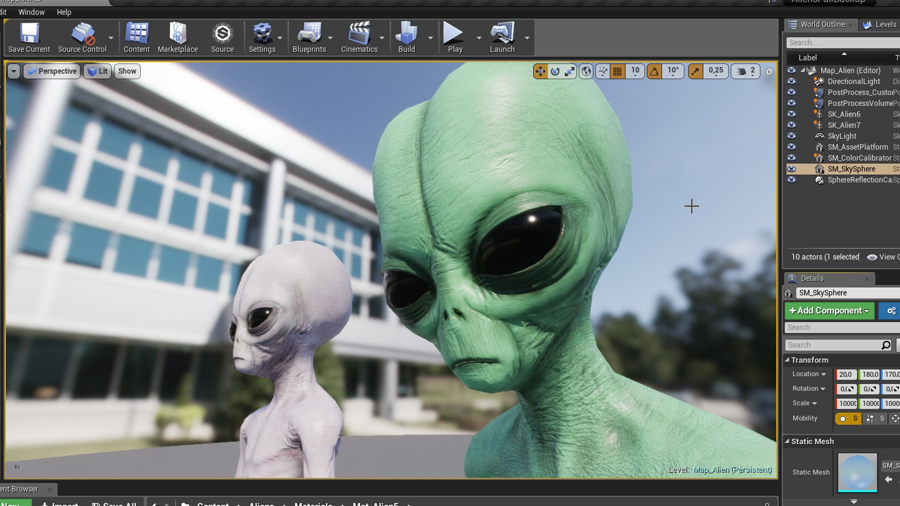The image size is (900, 506).
Task: Open the Perspective view dropdown
Action: point(52,71)
